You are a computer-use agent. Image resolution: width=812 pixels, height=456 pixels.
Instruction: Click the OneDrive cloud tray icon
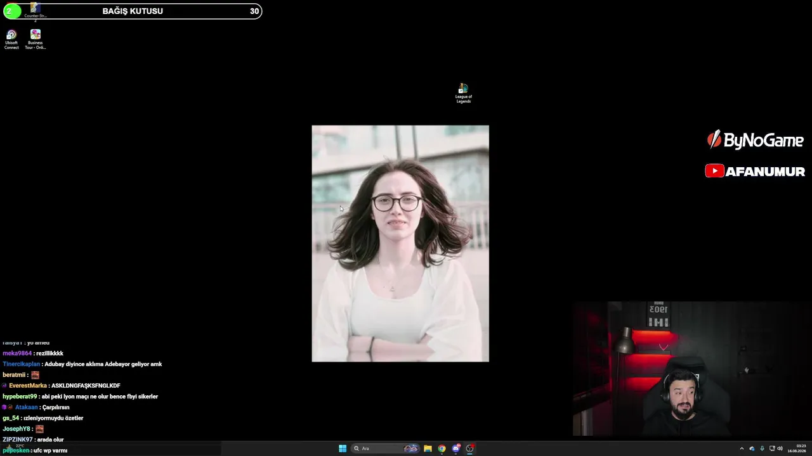click(752, 448)
